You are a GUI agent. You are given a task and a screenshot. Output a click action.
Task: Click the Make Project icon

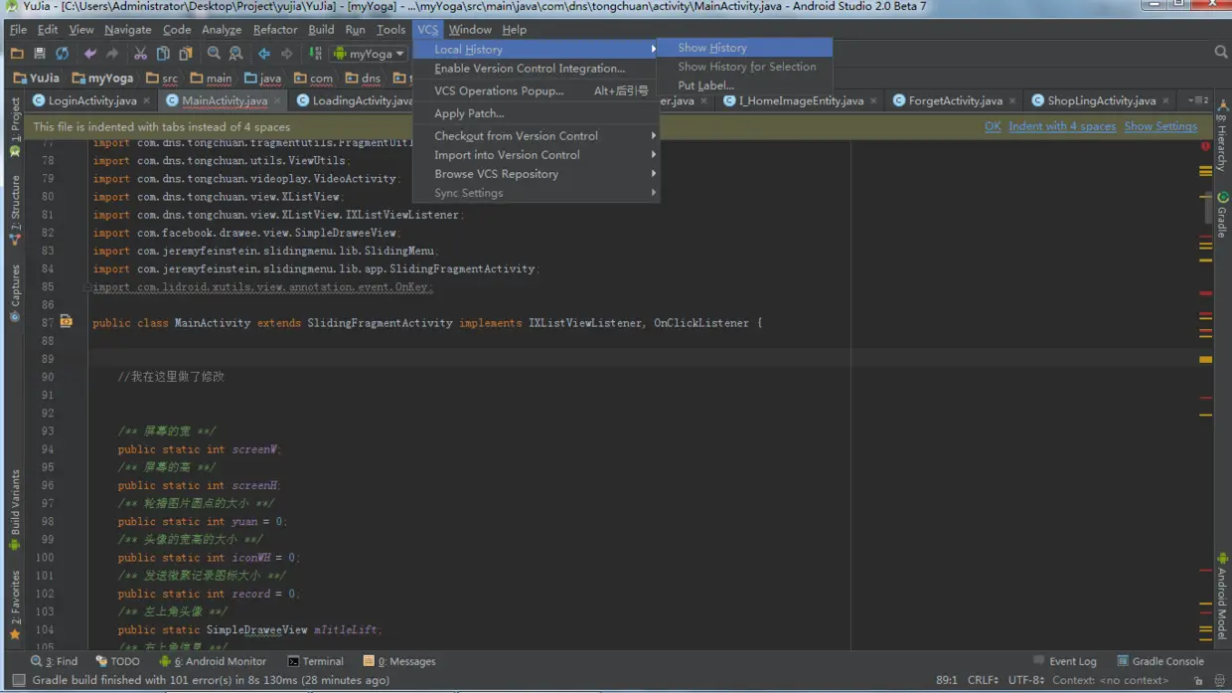coord(315,54)
